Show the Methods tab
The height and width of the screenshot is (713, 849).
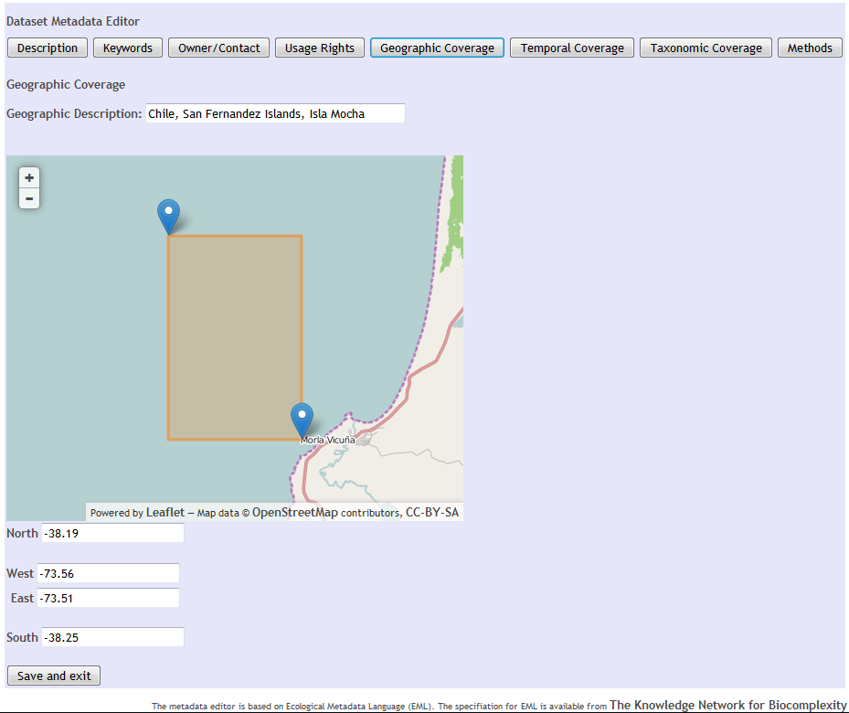click(x=810, y=48)
